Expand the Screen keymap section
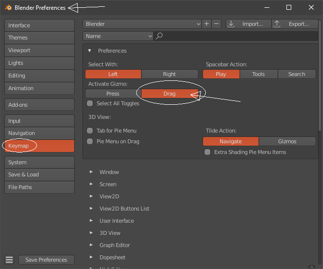The image size is (323, 269). click(91, 184)
